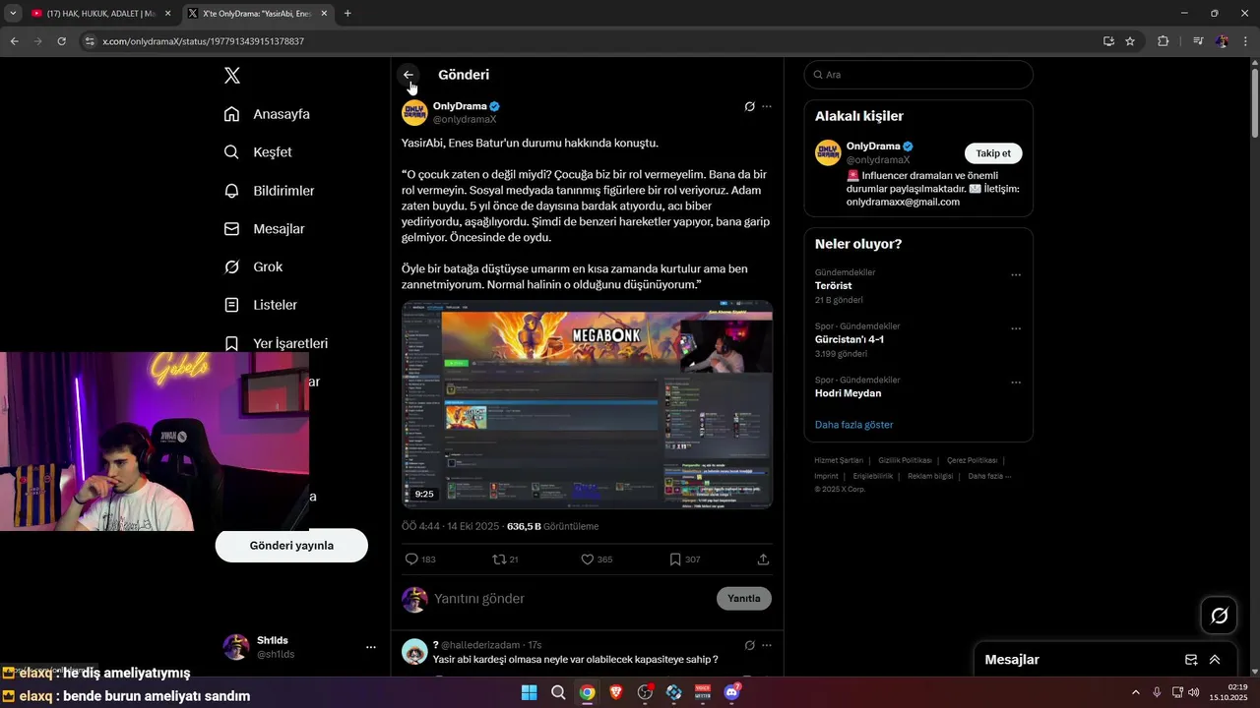Click Yanıtla reply button

click(744, 599)
